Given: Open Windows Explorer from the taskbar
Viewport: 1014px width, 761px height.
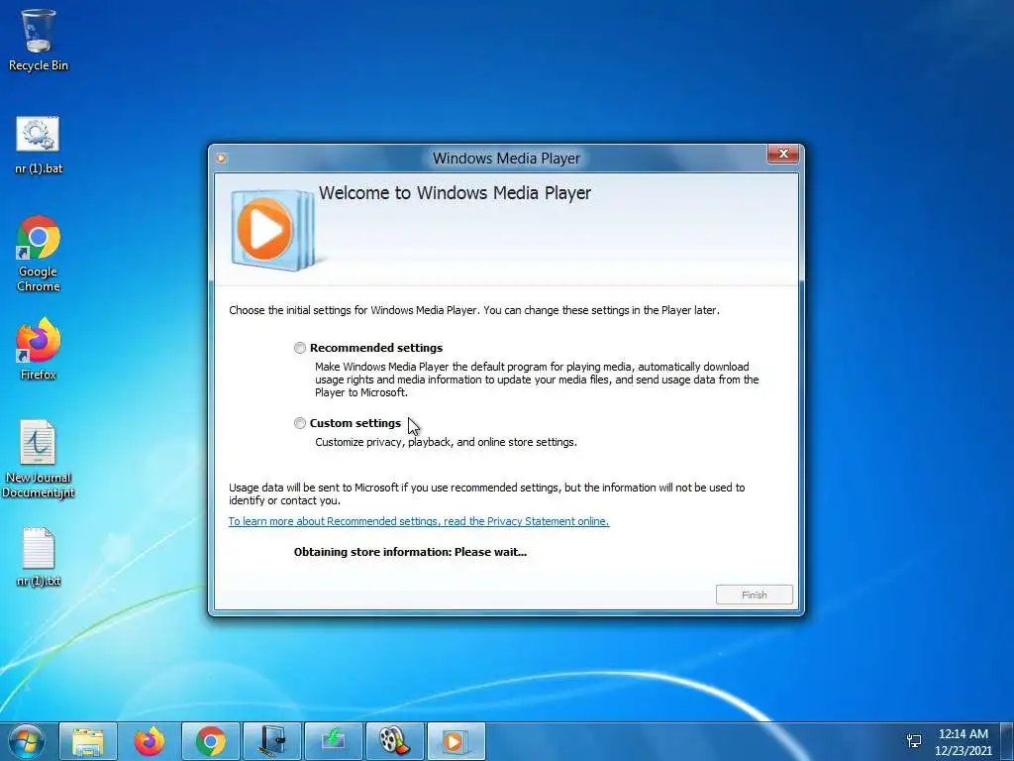Looking at the screenshot, I should tap(88, 741).
